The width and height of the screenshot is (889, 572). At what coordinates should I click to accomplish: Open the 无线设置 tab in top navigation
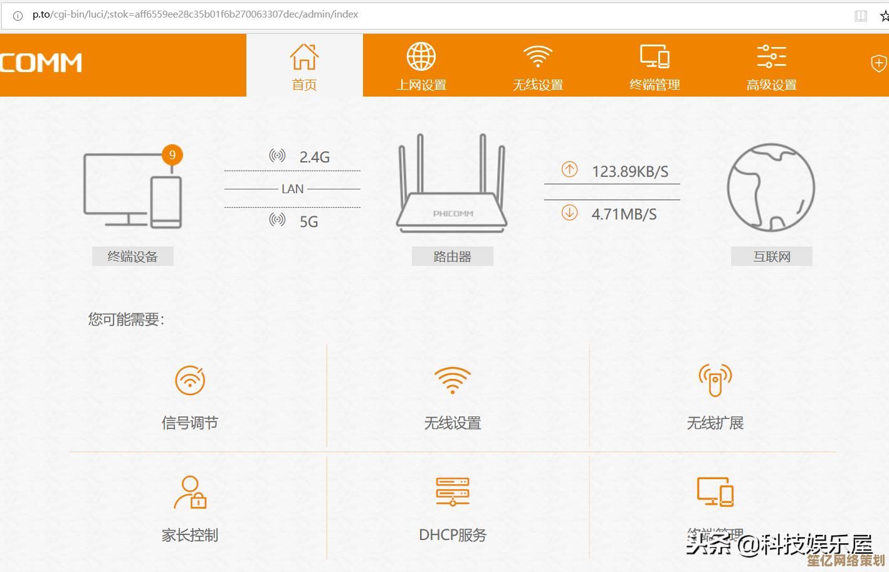(538, 66)
